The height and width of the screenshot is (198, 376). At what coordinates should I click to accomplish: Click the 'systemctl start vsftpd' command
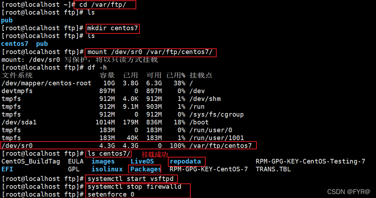[x=131, y=179]
